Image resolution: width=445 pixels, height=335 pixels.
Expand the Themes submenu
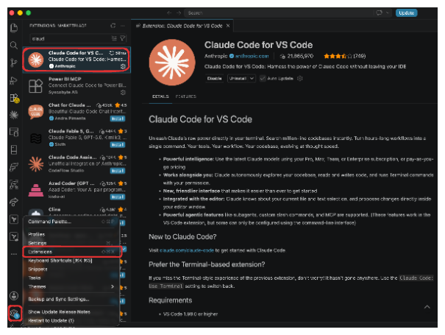click(x=71, y=286)
